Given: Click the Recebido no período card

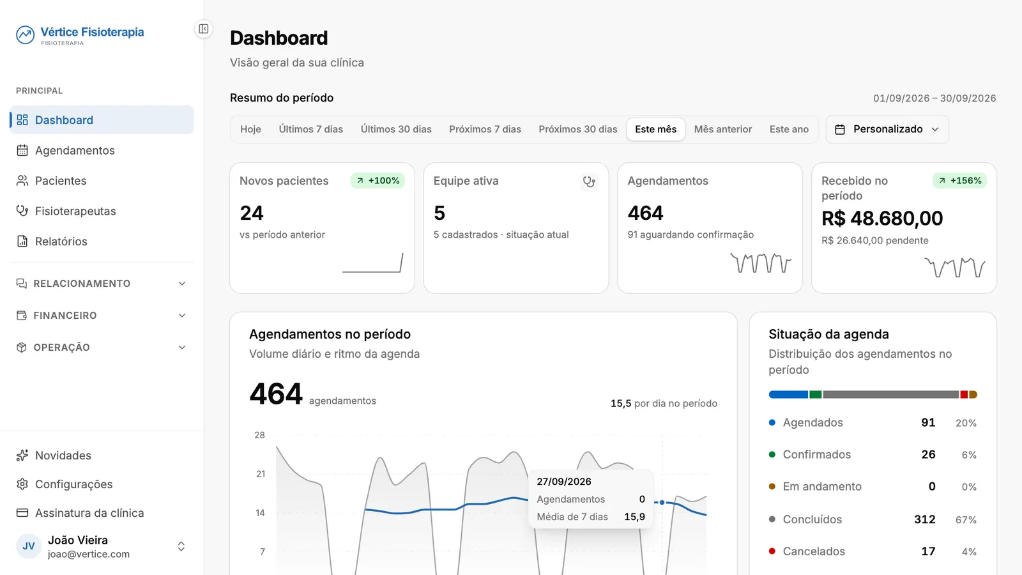Looking at the screenshot, I should [x=904, y=228].
